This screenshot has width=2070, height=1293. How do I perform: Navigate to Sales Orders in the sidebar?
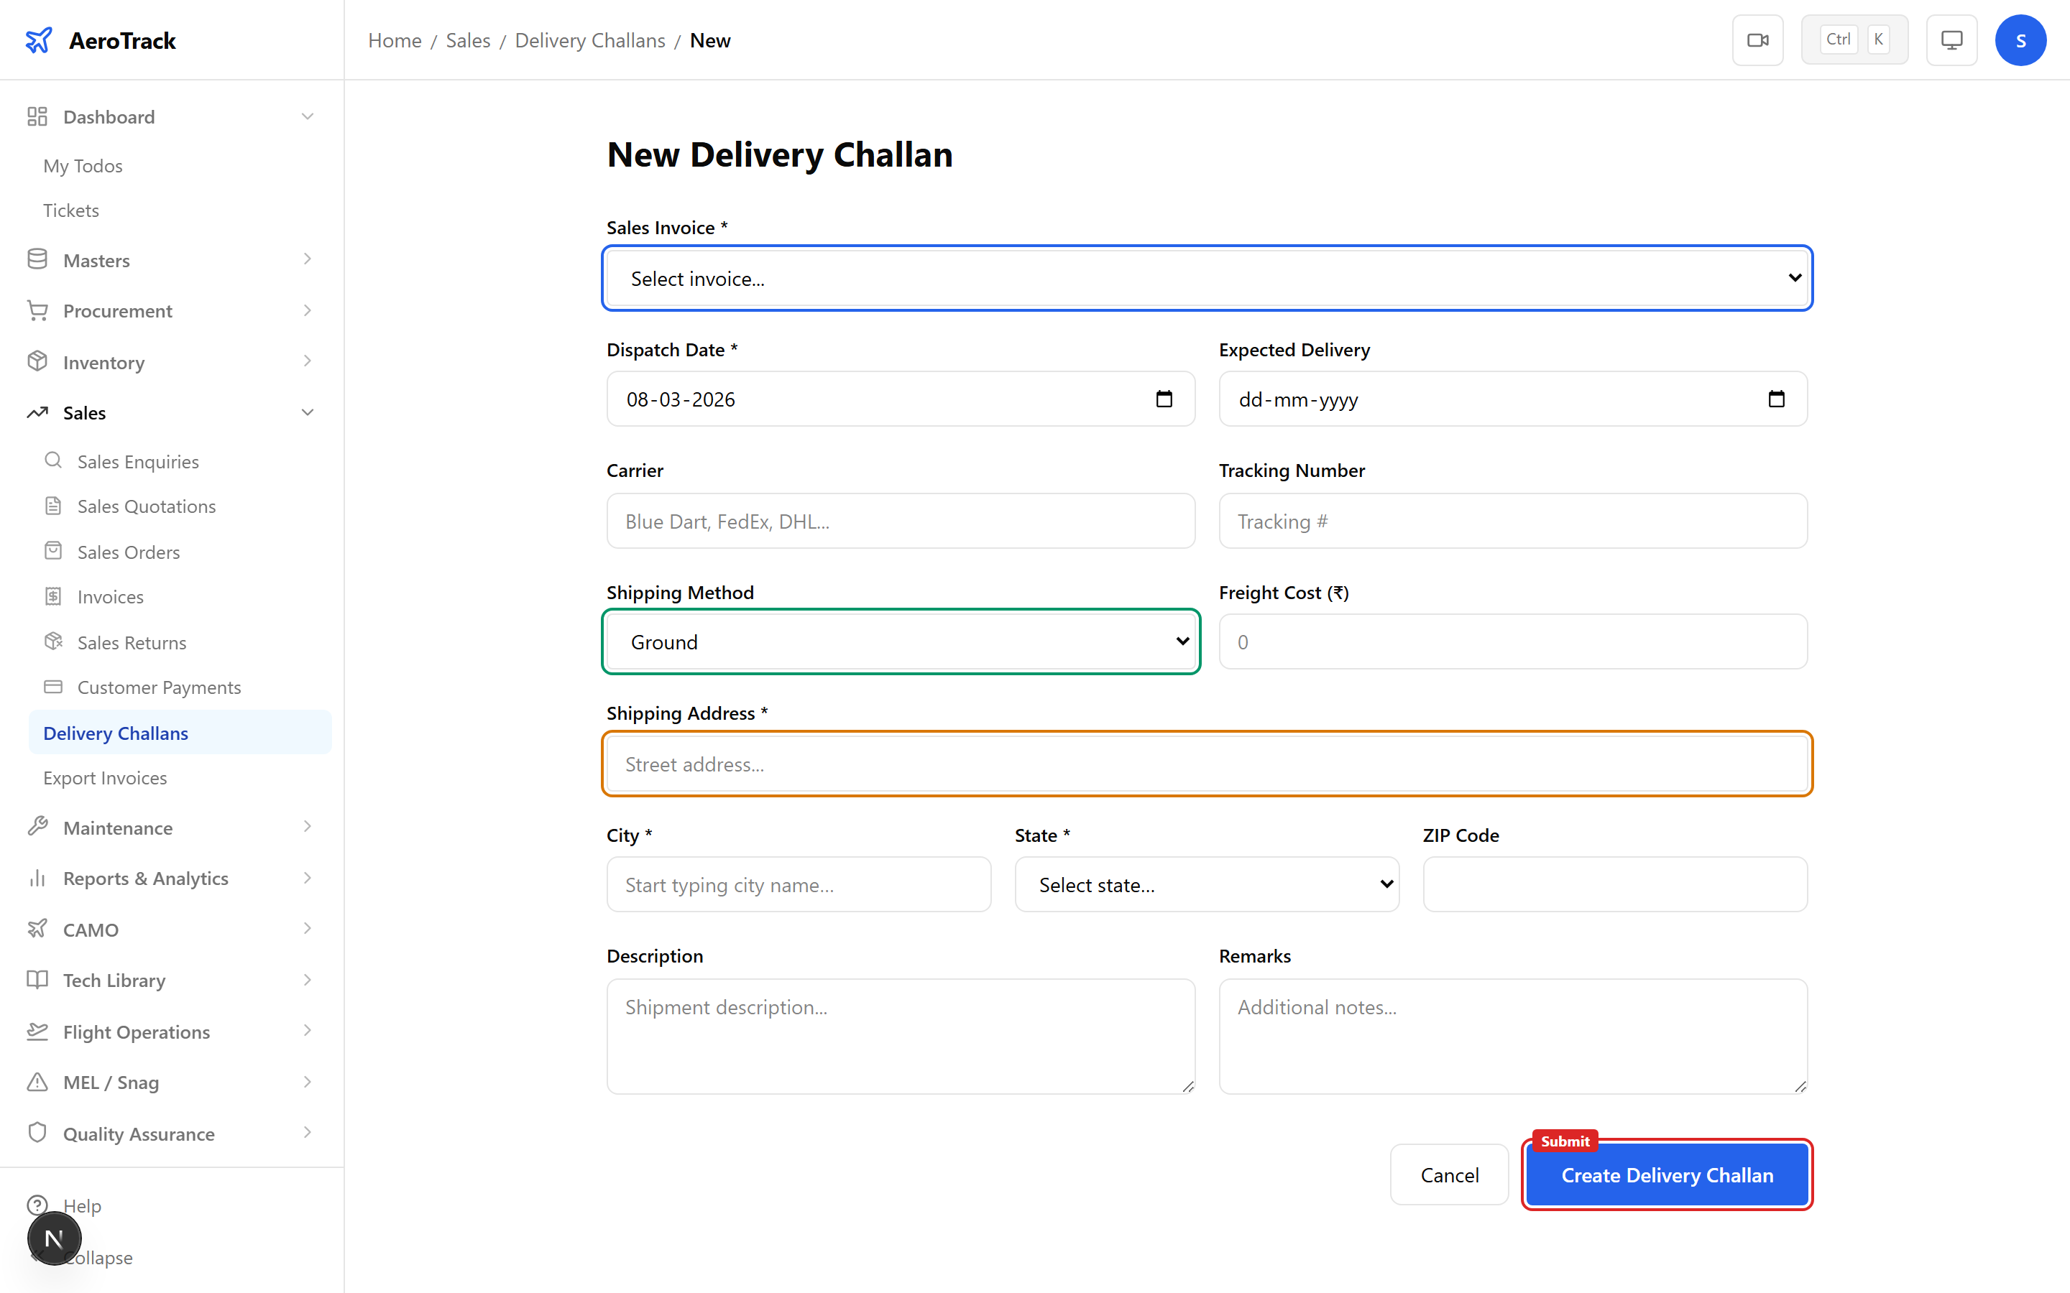[x=127, y=552]
